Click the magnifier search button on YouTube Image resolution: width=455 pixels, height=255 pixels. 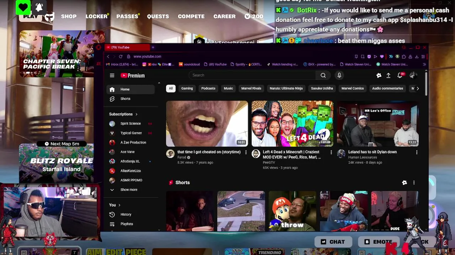323,75
